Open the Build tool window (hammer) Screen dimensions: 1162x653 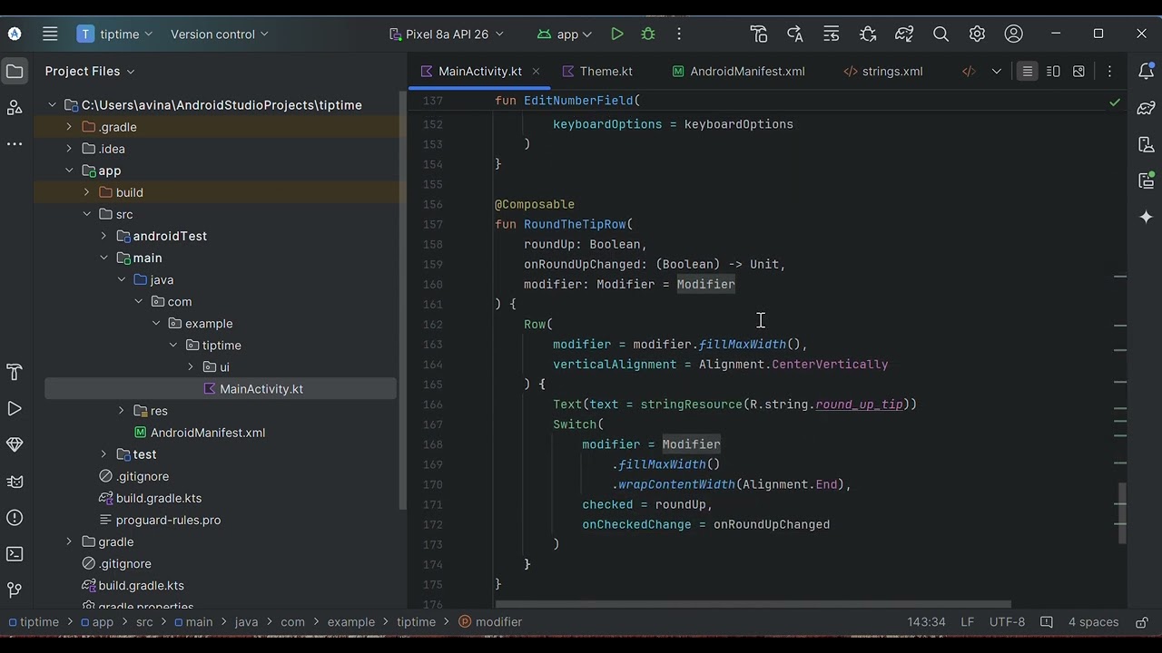(x=15, y=373)
